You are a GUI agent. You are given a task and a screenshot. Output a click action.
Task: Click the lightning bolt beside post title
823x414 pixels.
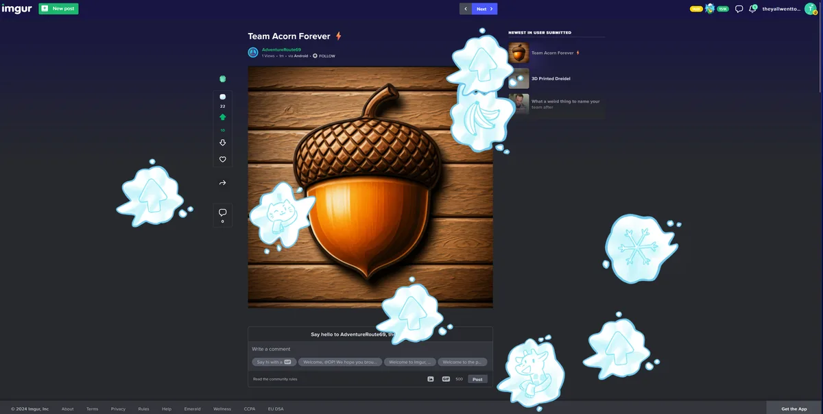pos(338,36)
